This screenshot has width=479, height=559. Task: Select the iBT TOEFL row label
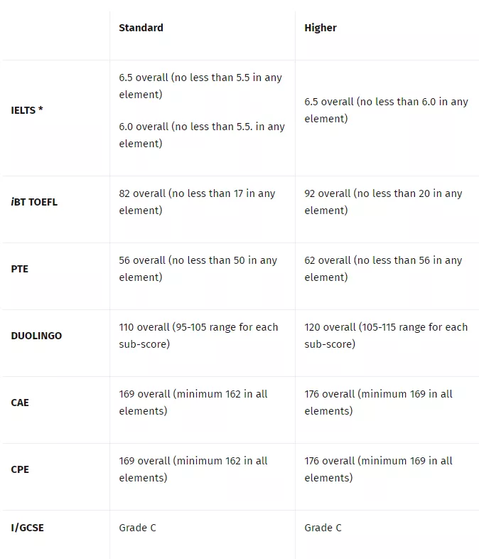tap(34, 202)
